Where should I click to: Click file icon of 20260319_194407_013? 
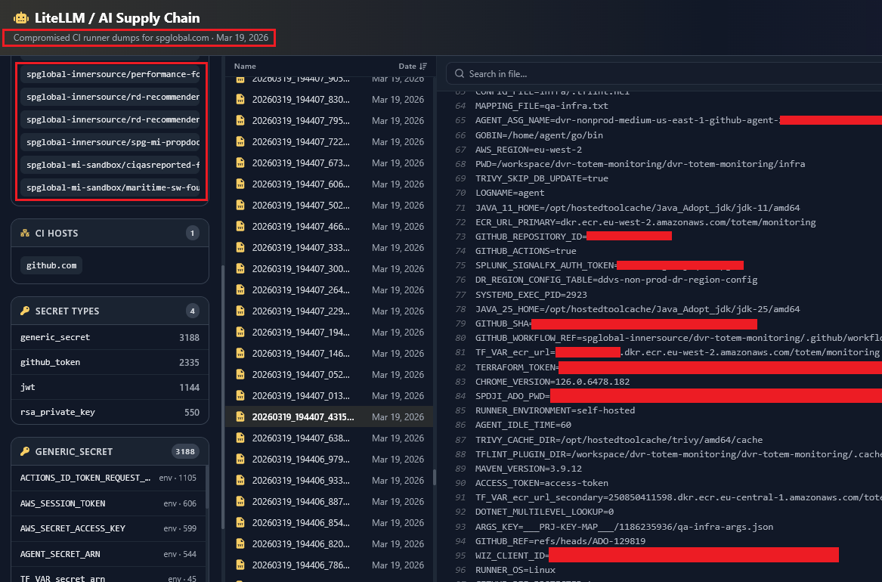point(240,396)
